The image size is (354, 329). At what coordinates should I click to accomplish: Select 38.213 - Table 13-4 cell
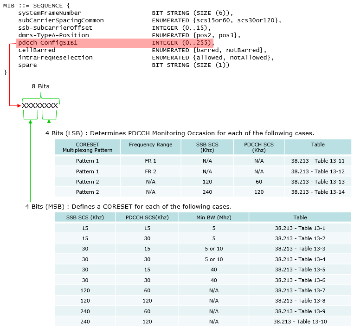coord(300,259)
